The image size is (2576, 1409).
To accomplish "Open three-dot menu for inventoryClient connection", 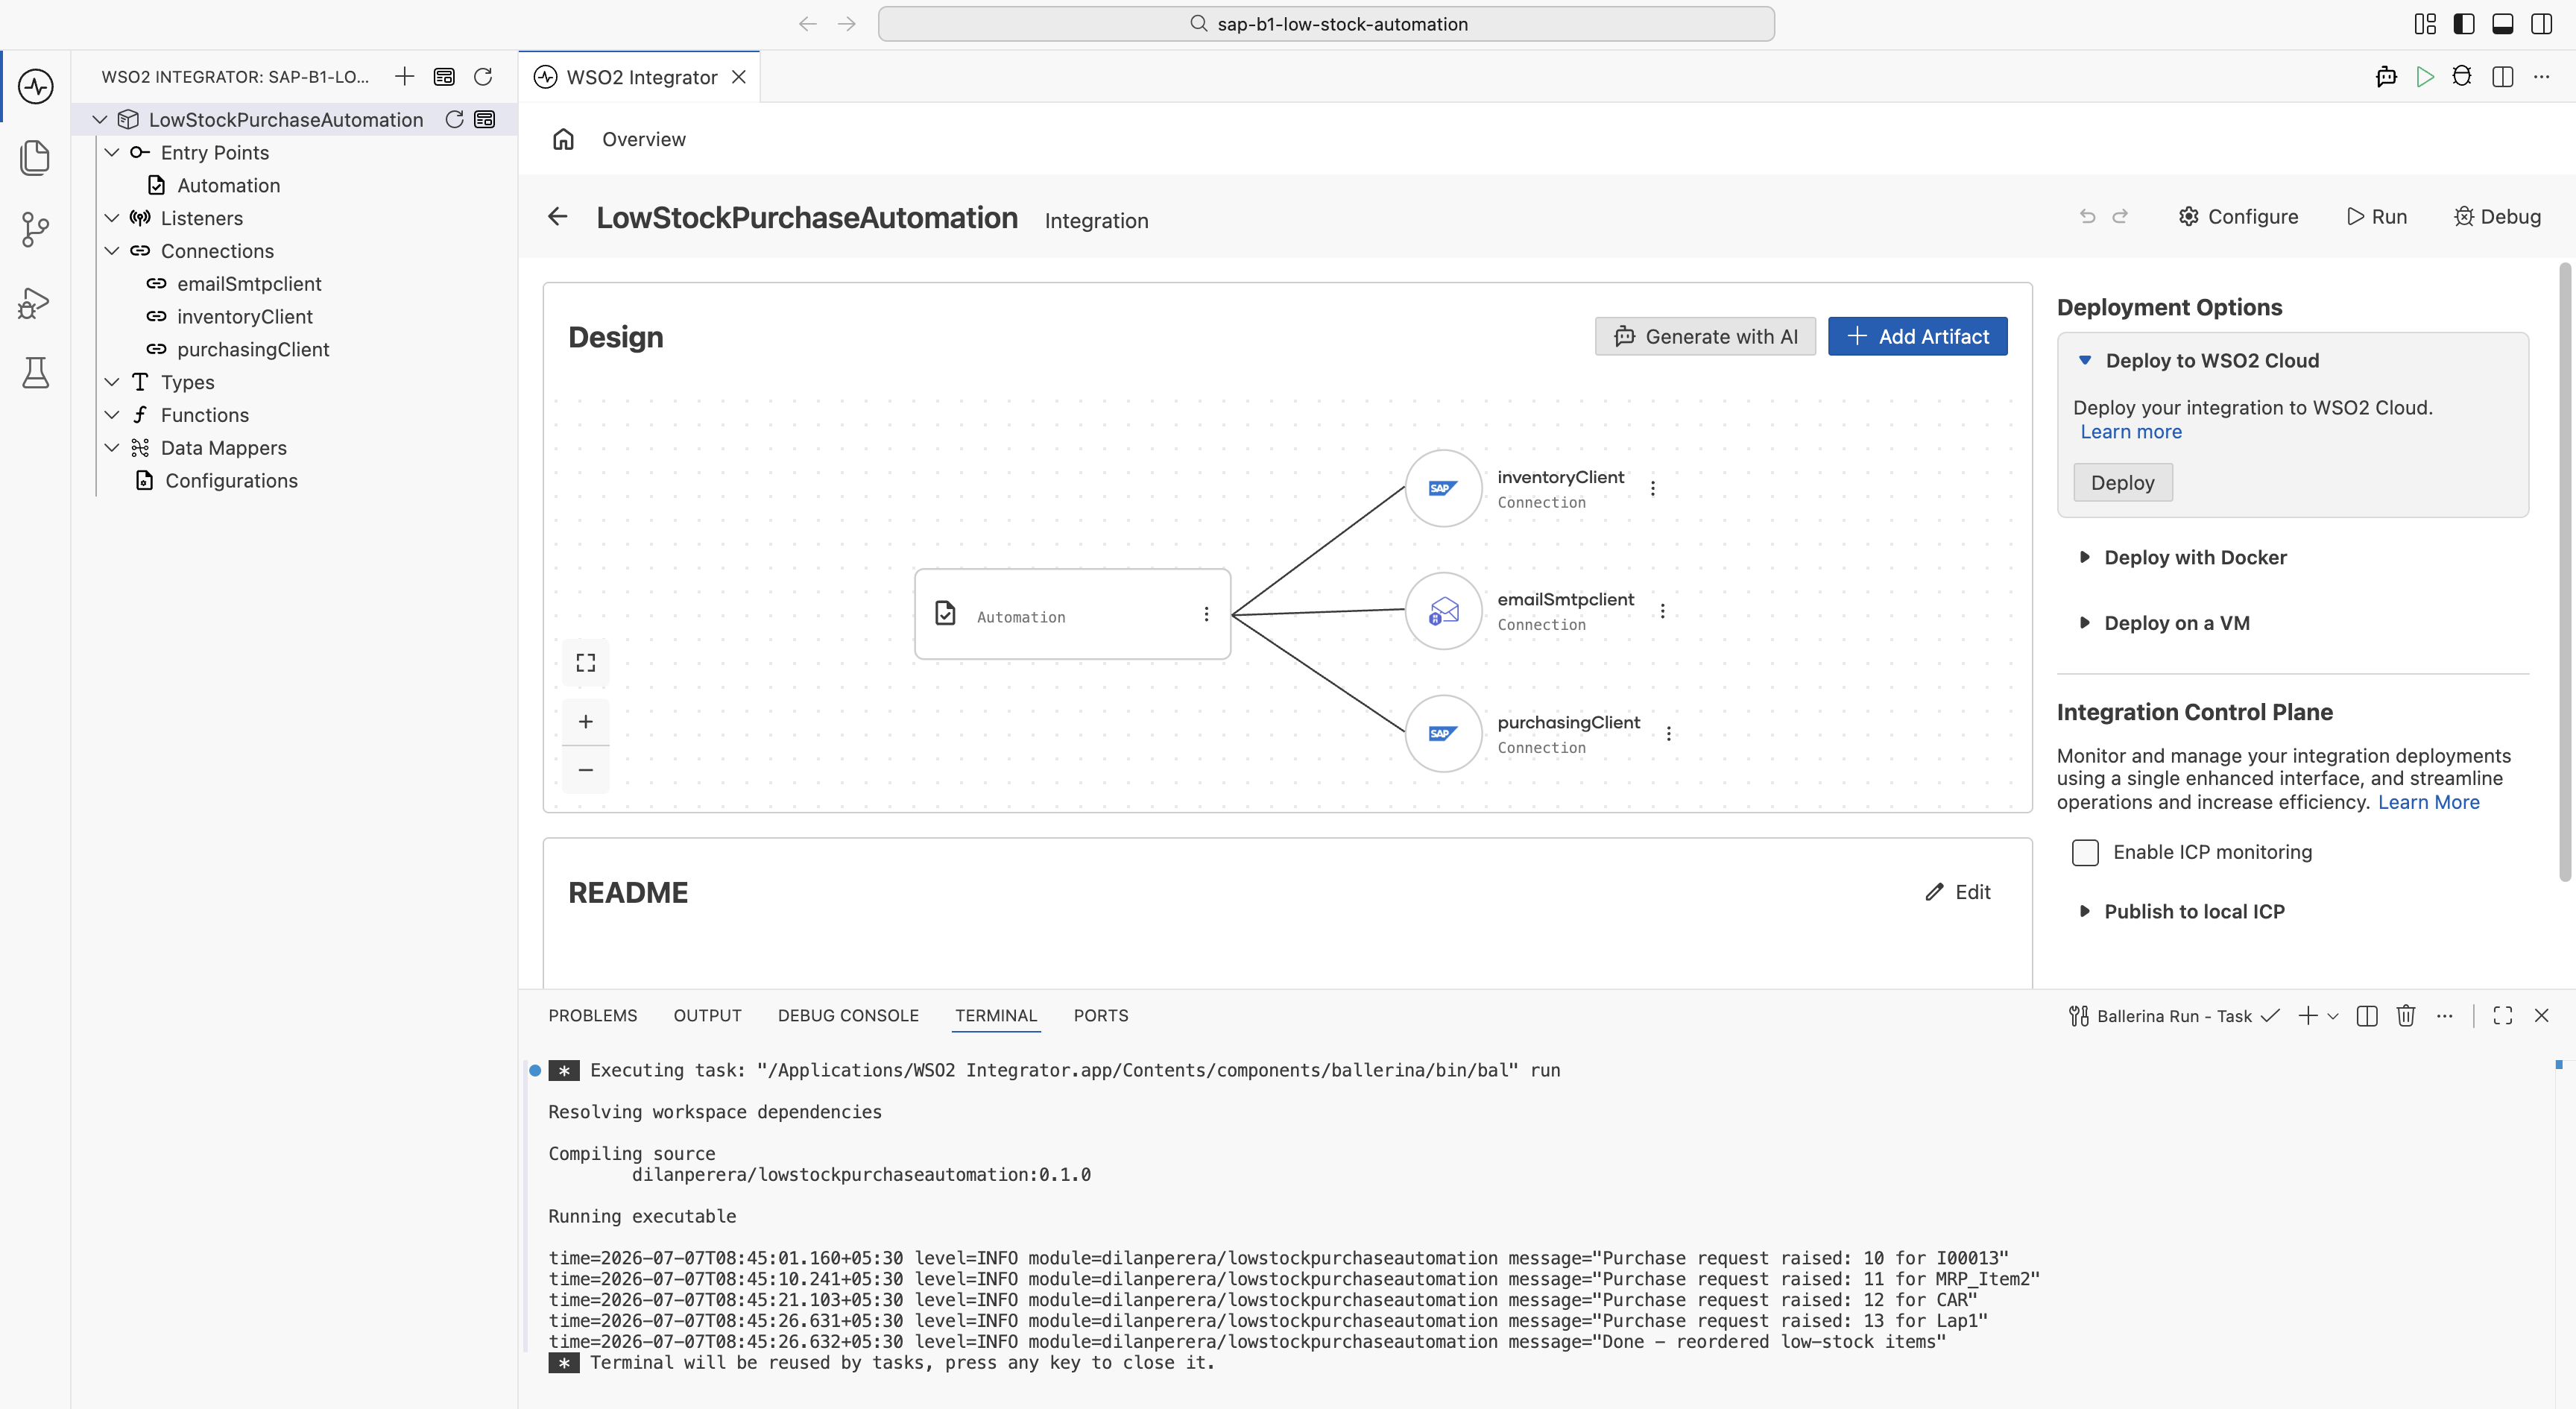I will pyautogui.click(x=1652, y=488).
